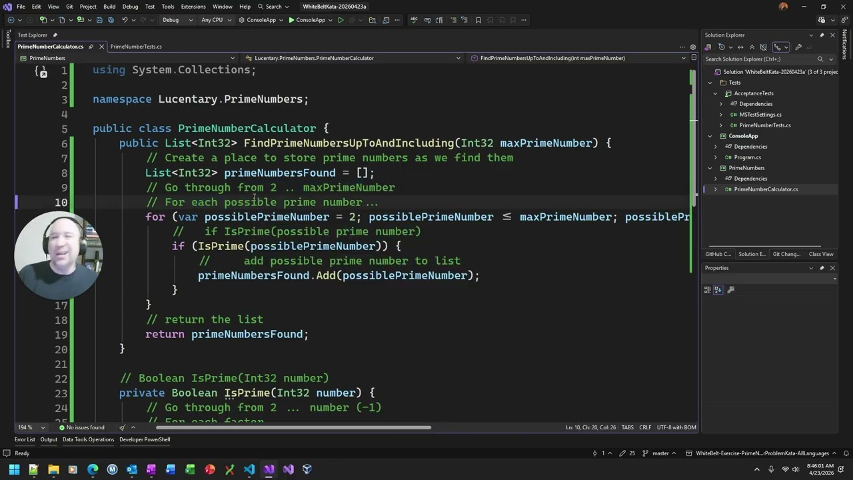
Task: Toggle auto-hide pin on Solution Explorer panel
Action: pos(822,35)
